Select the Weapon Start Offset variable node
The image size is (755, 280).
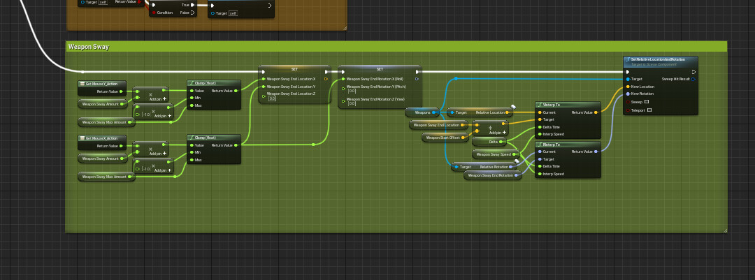point(445,138)
